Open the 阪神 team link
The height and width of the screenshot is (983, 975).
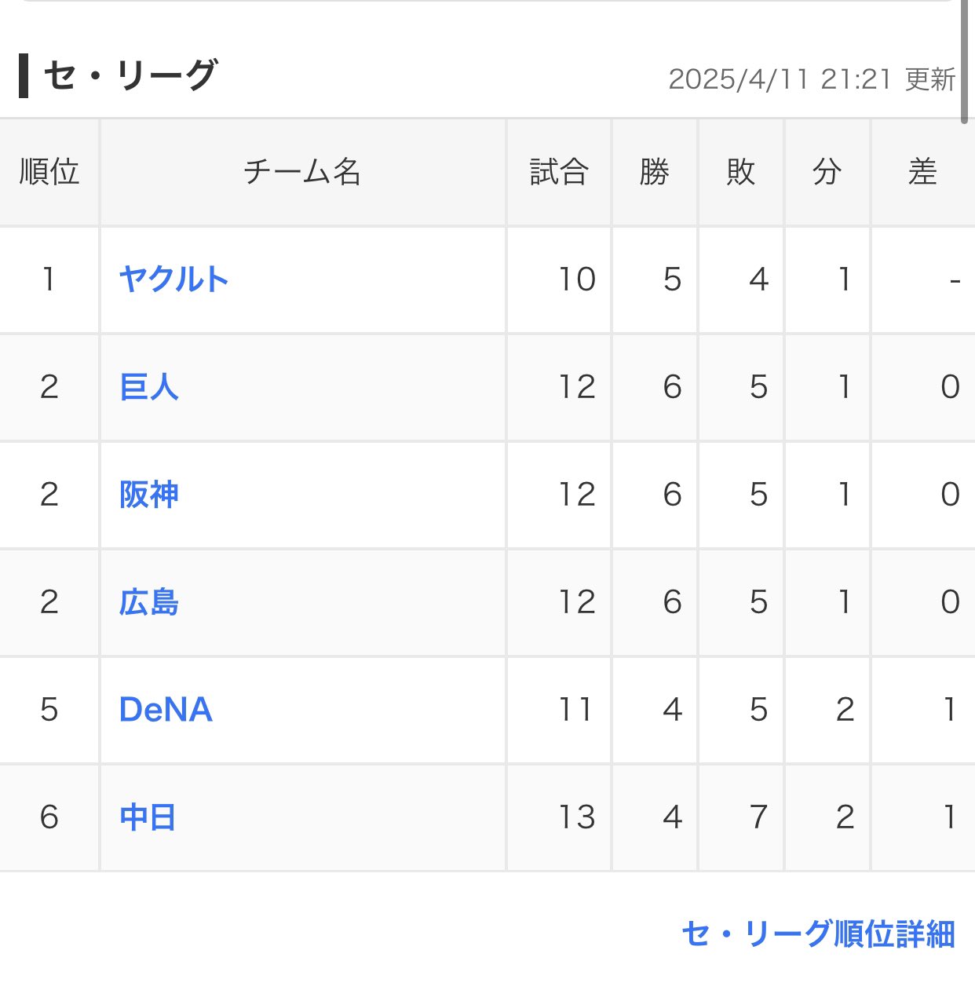point(149,495)
